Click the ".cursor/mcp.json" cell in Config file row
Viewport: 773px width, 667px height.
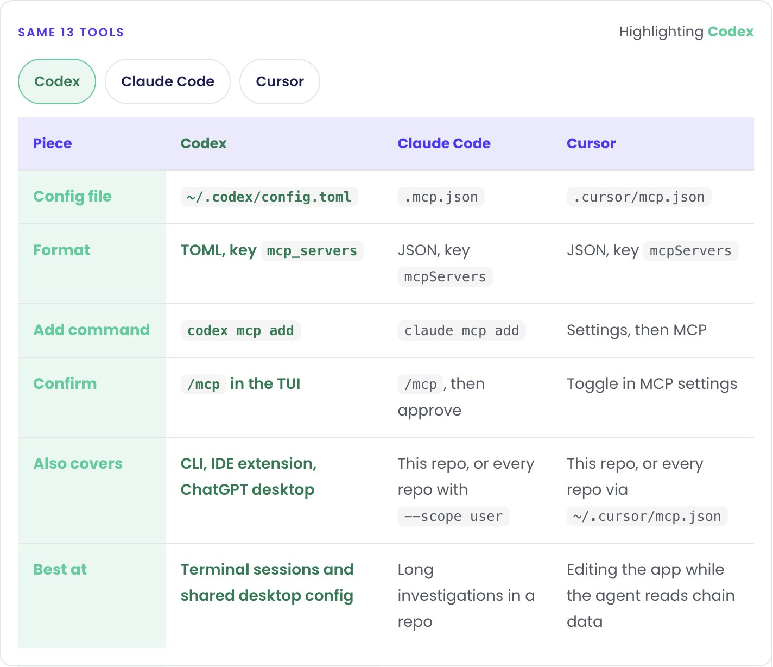tap(639, 197)
